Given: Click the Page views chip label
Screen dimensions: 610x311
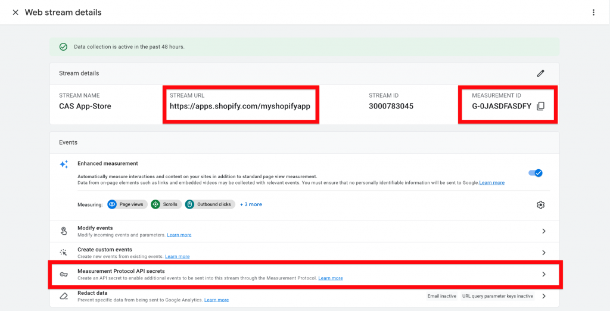Looking at the screenshot, I should [131, 204].
